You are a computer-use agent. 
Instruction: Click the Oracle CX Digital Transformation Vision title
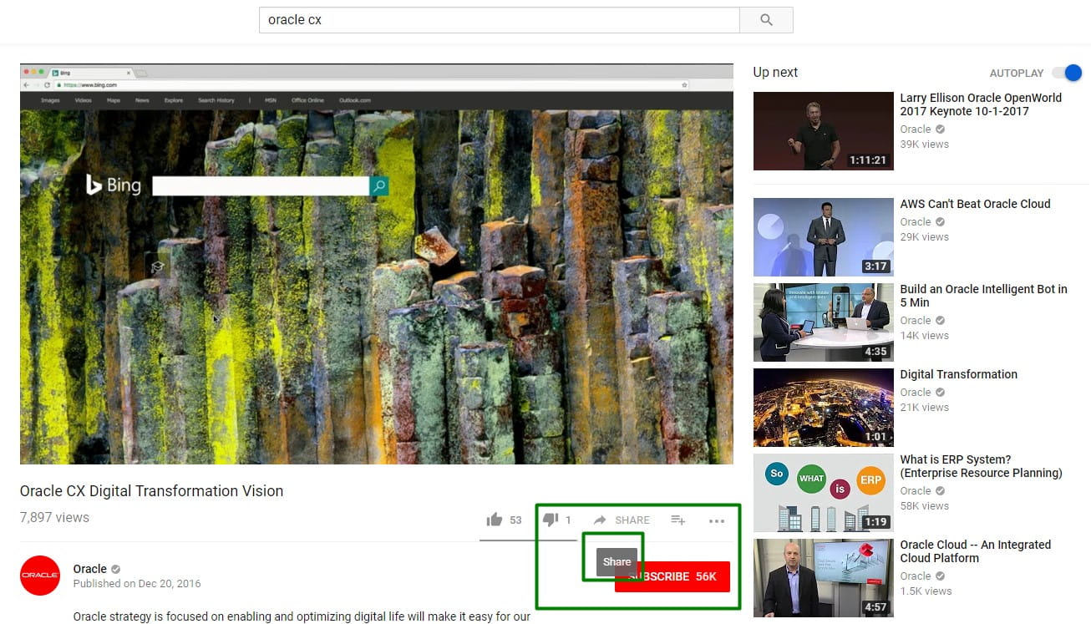151,491
